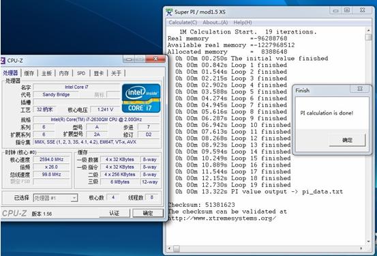The height and width of the screenshot is (256, 377).
Task: Switch to the SPD tab in CPU-Z
Action: [81, 73]
